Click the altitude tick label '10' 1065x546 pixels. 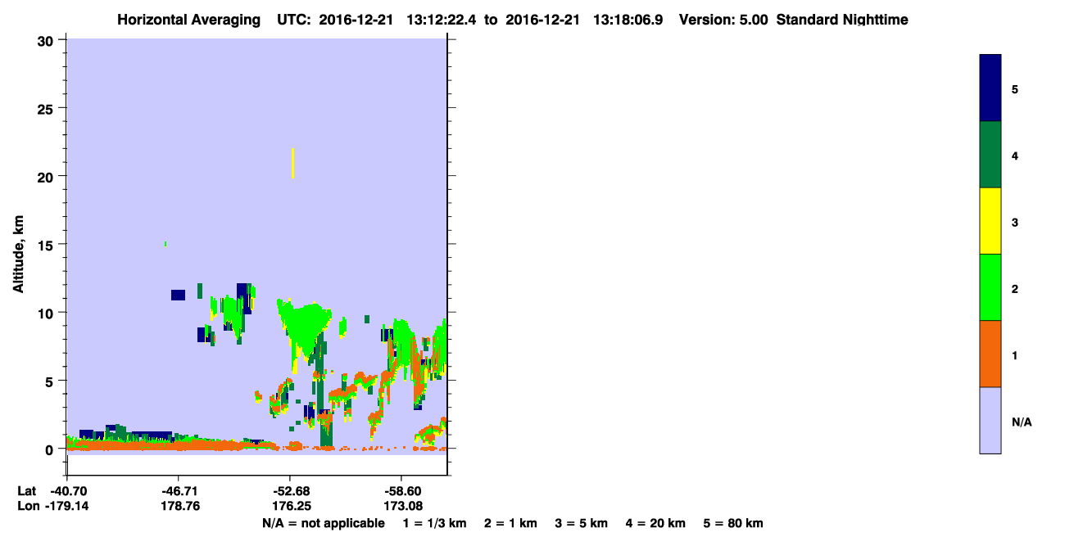click(48, 313)
